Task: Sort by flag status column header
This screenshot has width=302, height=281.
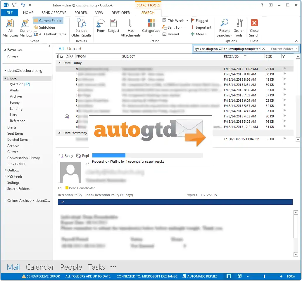Action: [x=284, y=56]
